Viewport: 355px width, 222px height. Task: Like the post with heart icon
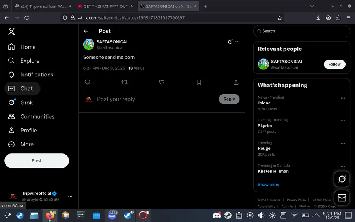tap(162, 82)
